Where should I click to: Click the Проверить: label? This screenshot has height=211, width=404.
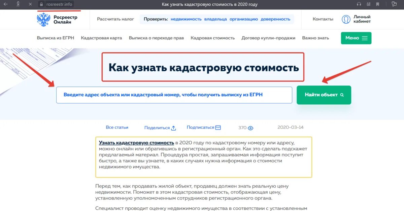156,19
